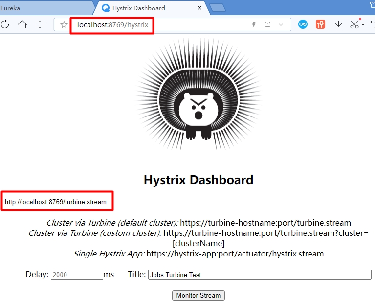Open the orange translate extension icon
The width and height of the screenshot is (375, 302).
tap(320, 24)
